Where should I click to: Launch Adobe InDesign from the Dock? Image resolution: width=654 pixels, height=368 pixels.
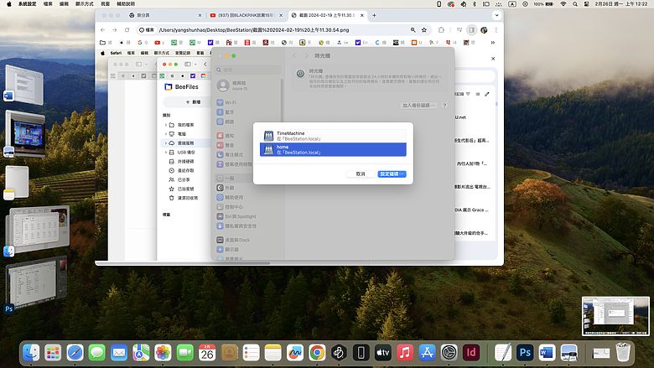471,353
